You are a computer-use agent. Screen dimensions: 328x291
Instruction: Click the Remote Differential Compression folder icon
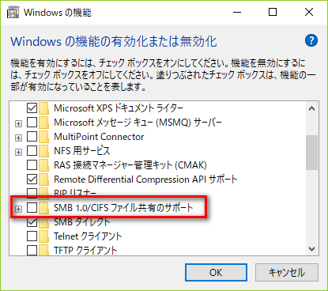pos(43,180)
